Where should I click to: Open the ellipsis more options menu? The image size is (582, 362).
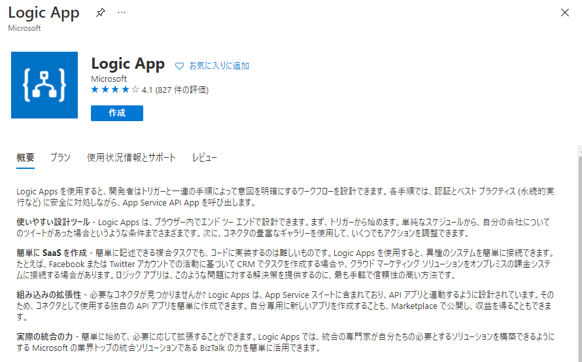click(122, 12)
